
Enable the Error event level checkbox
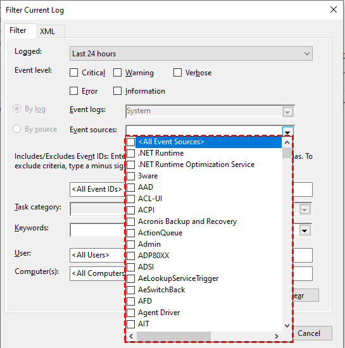pyautogui.click(x=73, y=91)
